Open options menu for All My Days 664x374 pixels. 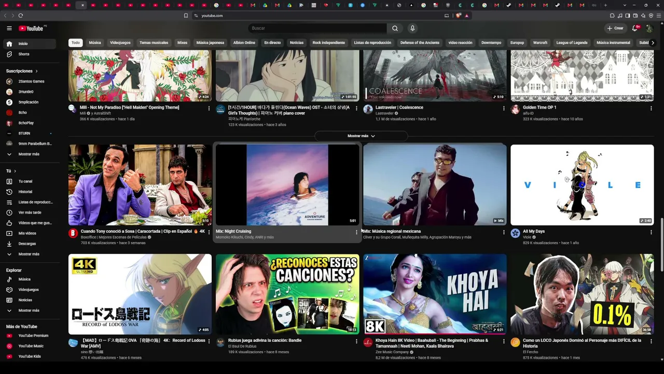(x=651, y=232)
